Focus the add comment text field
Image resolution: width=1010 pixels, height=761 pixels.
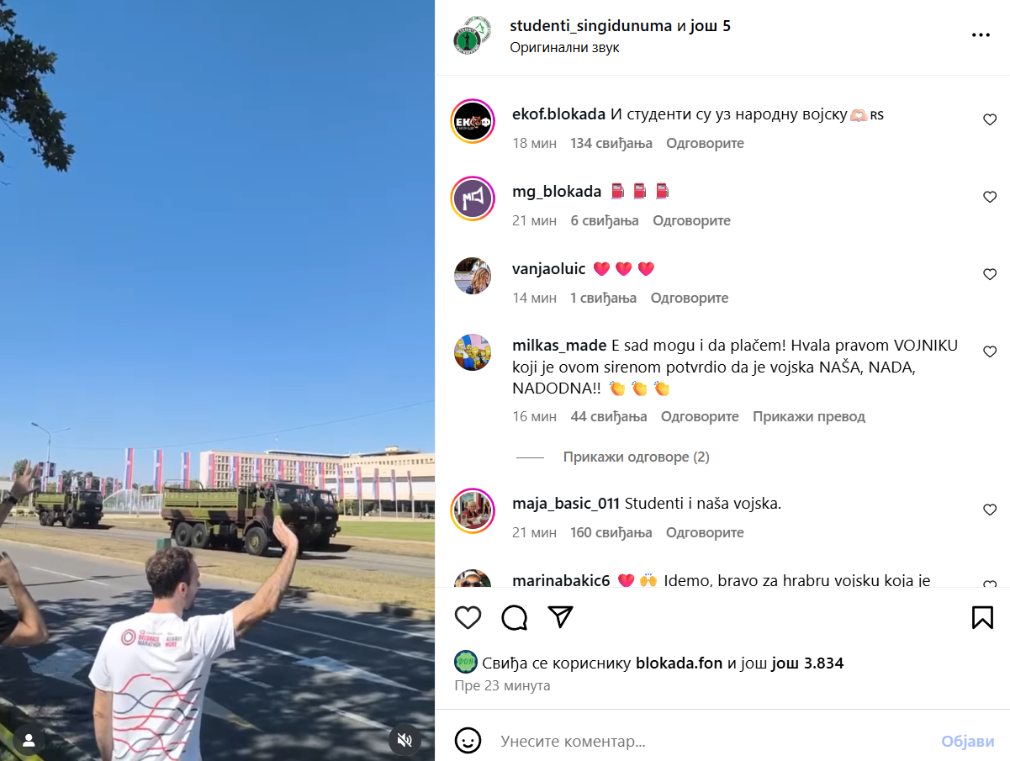point(715,742)
